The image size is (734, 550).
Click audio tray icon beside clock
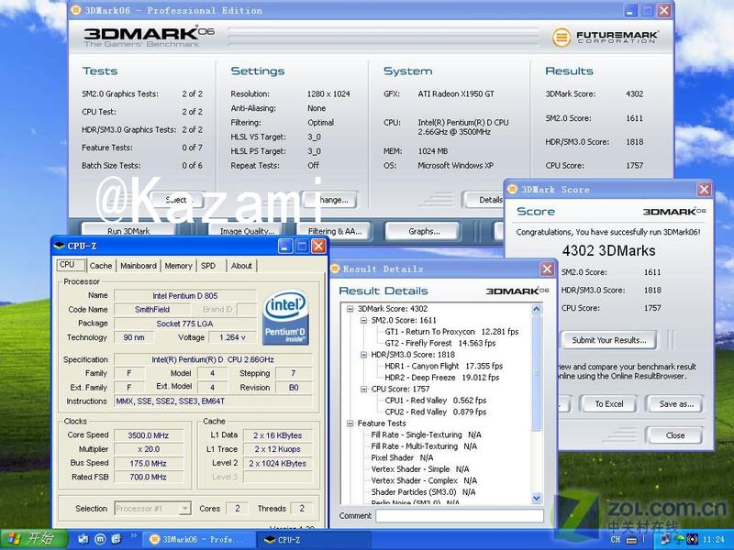pos(692,540)
